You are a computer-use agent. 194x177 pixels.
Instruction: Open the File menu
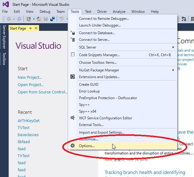tap(5, 12)
